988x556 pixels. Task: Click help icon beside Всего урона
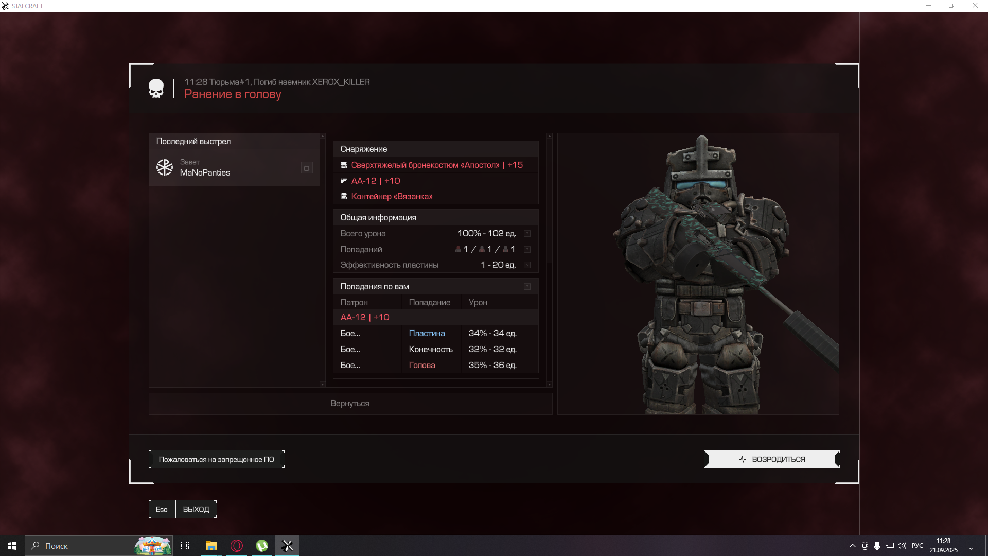[527, 234]
